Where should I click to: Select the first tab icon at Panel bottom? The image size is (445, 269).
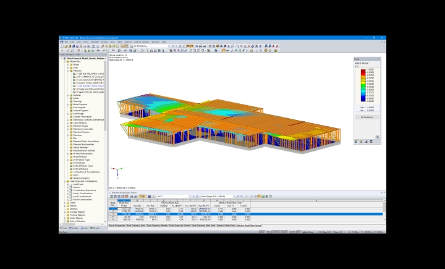(356, 142)
